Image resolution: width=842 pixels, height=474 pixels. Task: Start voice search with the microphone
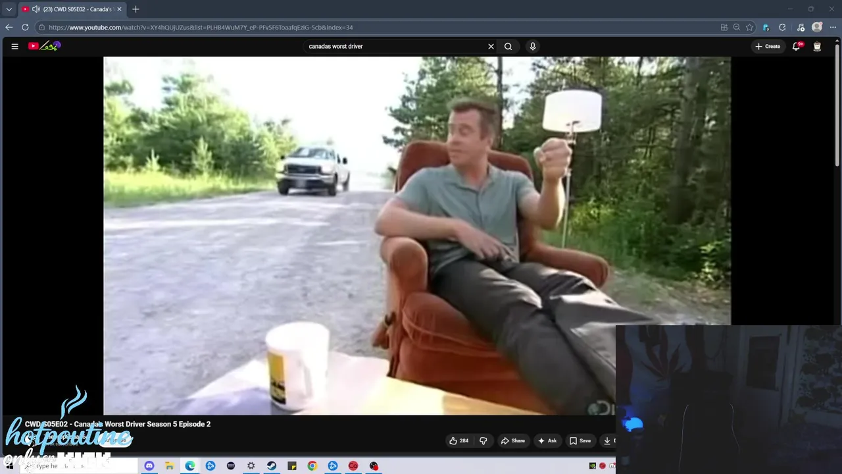click(x=533, y=46)
